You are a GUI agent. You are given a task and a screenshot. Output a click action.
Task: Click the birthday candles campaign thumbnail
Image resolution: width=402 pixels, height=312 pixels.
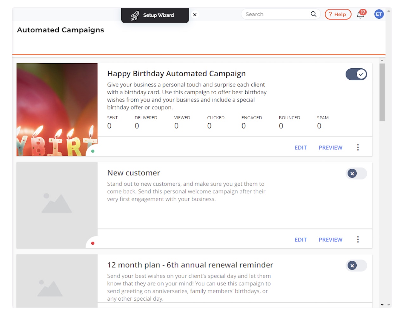coord(57,109)
